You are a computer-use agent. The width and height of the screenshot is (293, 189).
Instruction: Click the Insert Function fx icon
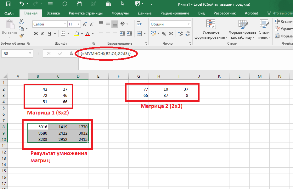click(x=71, y=53)
